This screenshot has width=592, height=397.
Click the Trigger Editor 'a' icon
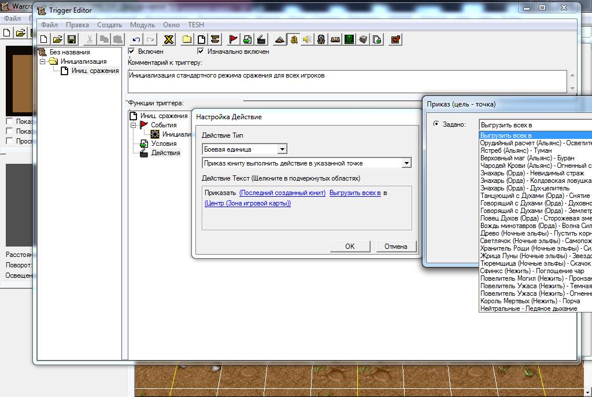tap(294, 39)
